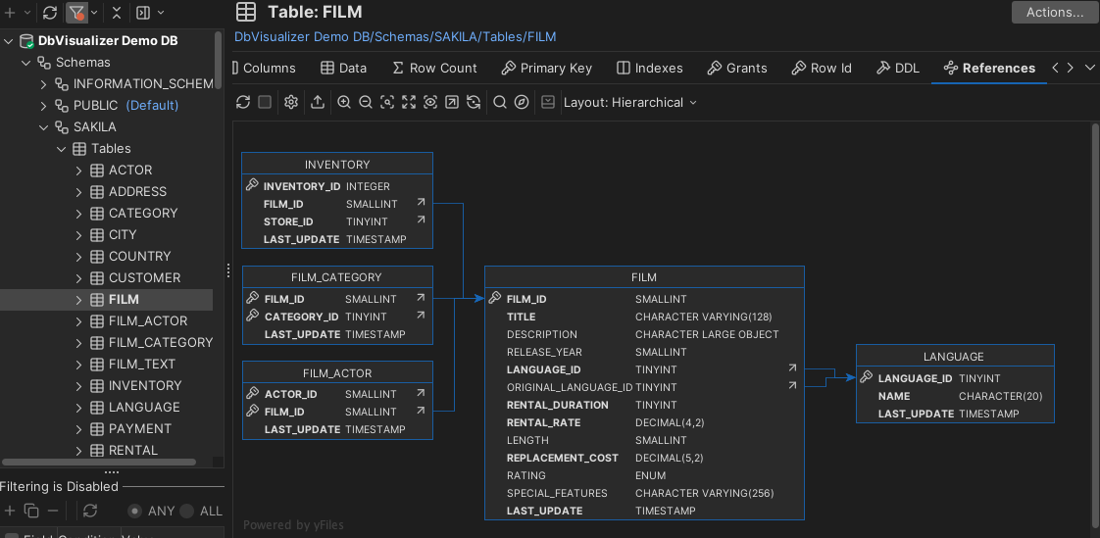Click the zoom in icon in graph toolbar
Image resolution: width=1100 pixels, height=538 pixels.
pos(344,102)
